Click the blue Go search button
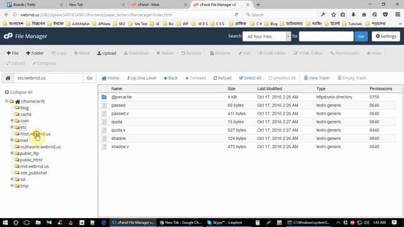404x227 pixels. [x=361, y=37]
